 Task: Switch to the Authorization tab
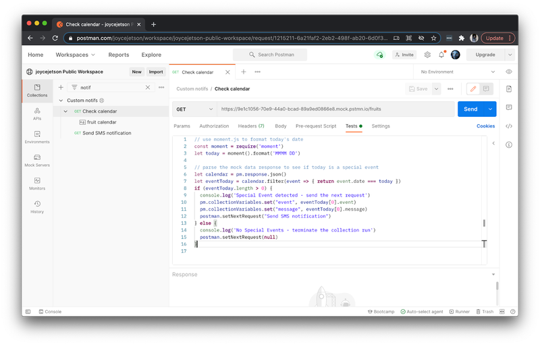coord(214,126)
